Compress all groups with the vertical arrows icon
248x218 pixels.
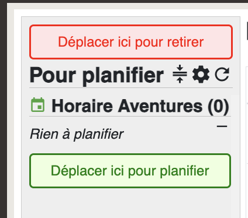pyautogui.click(x=180, y=74)
